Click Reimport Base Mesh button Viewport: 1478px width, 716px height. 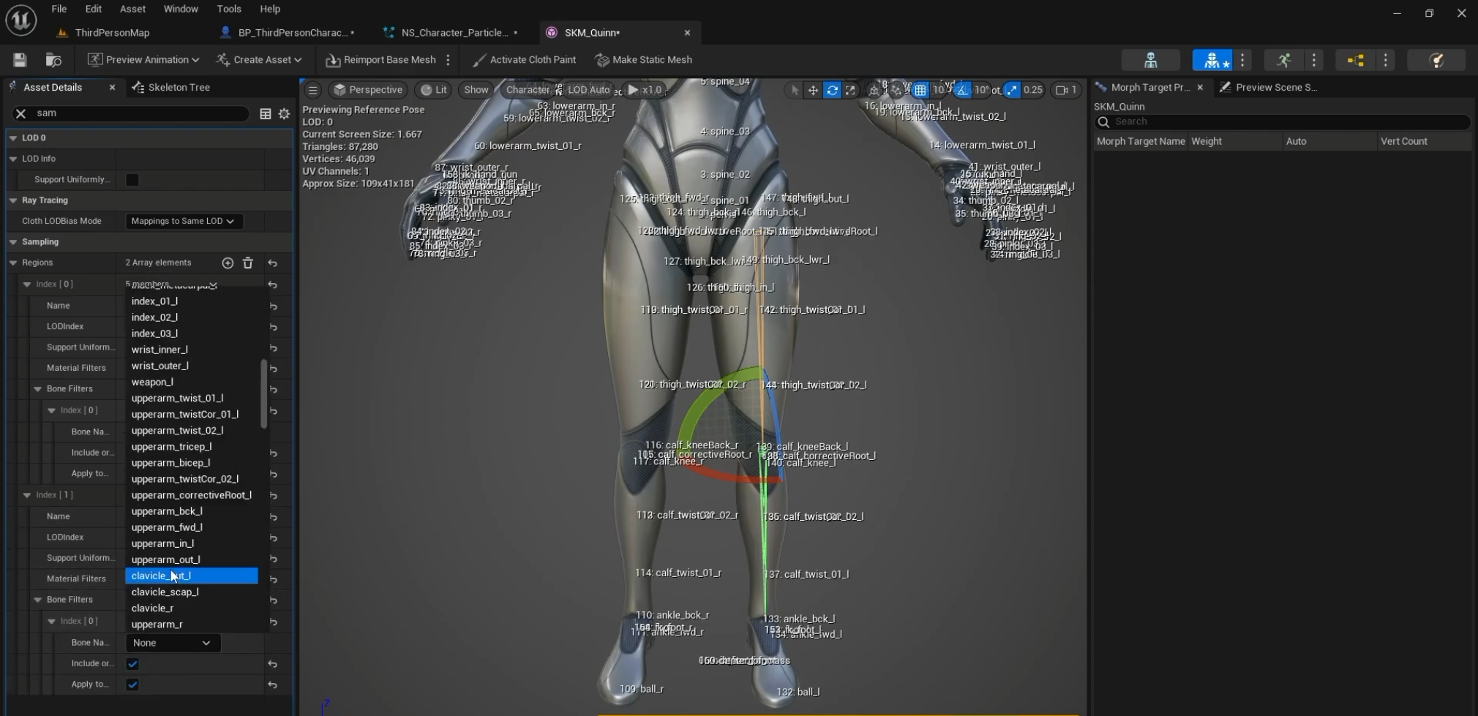point(380,60)
